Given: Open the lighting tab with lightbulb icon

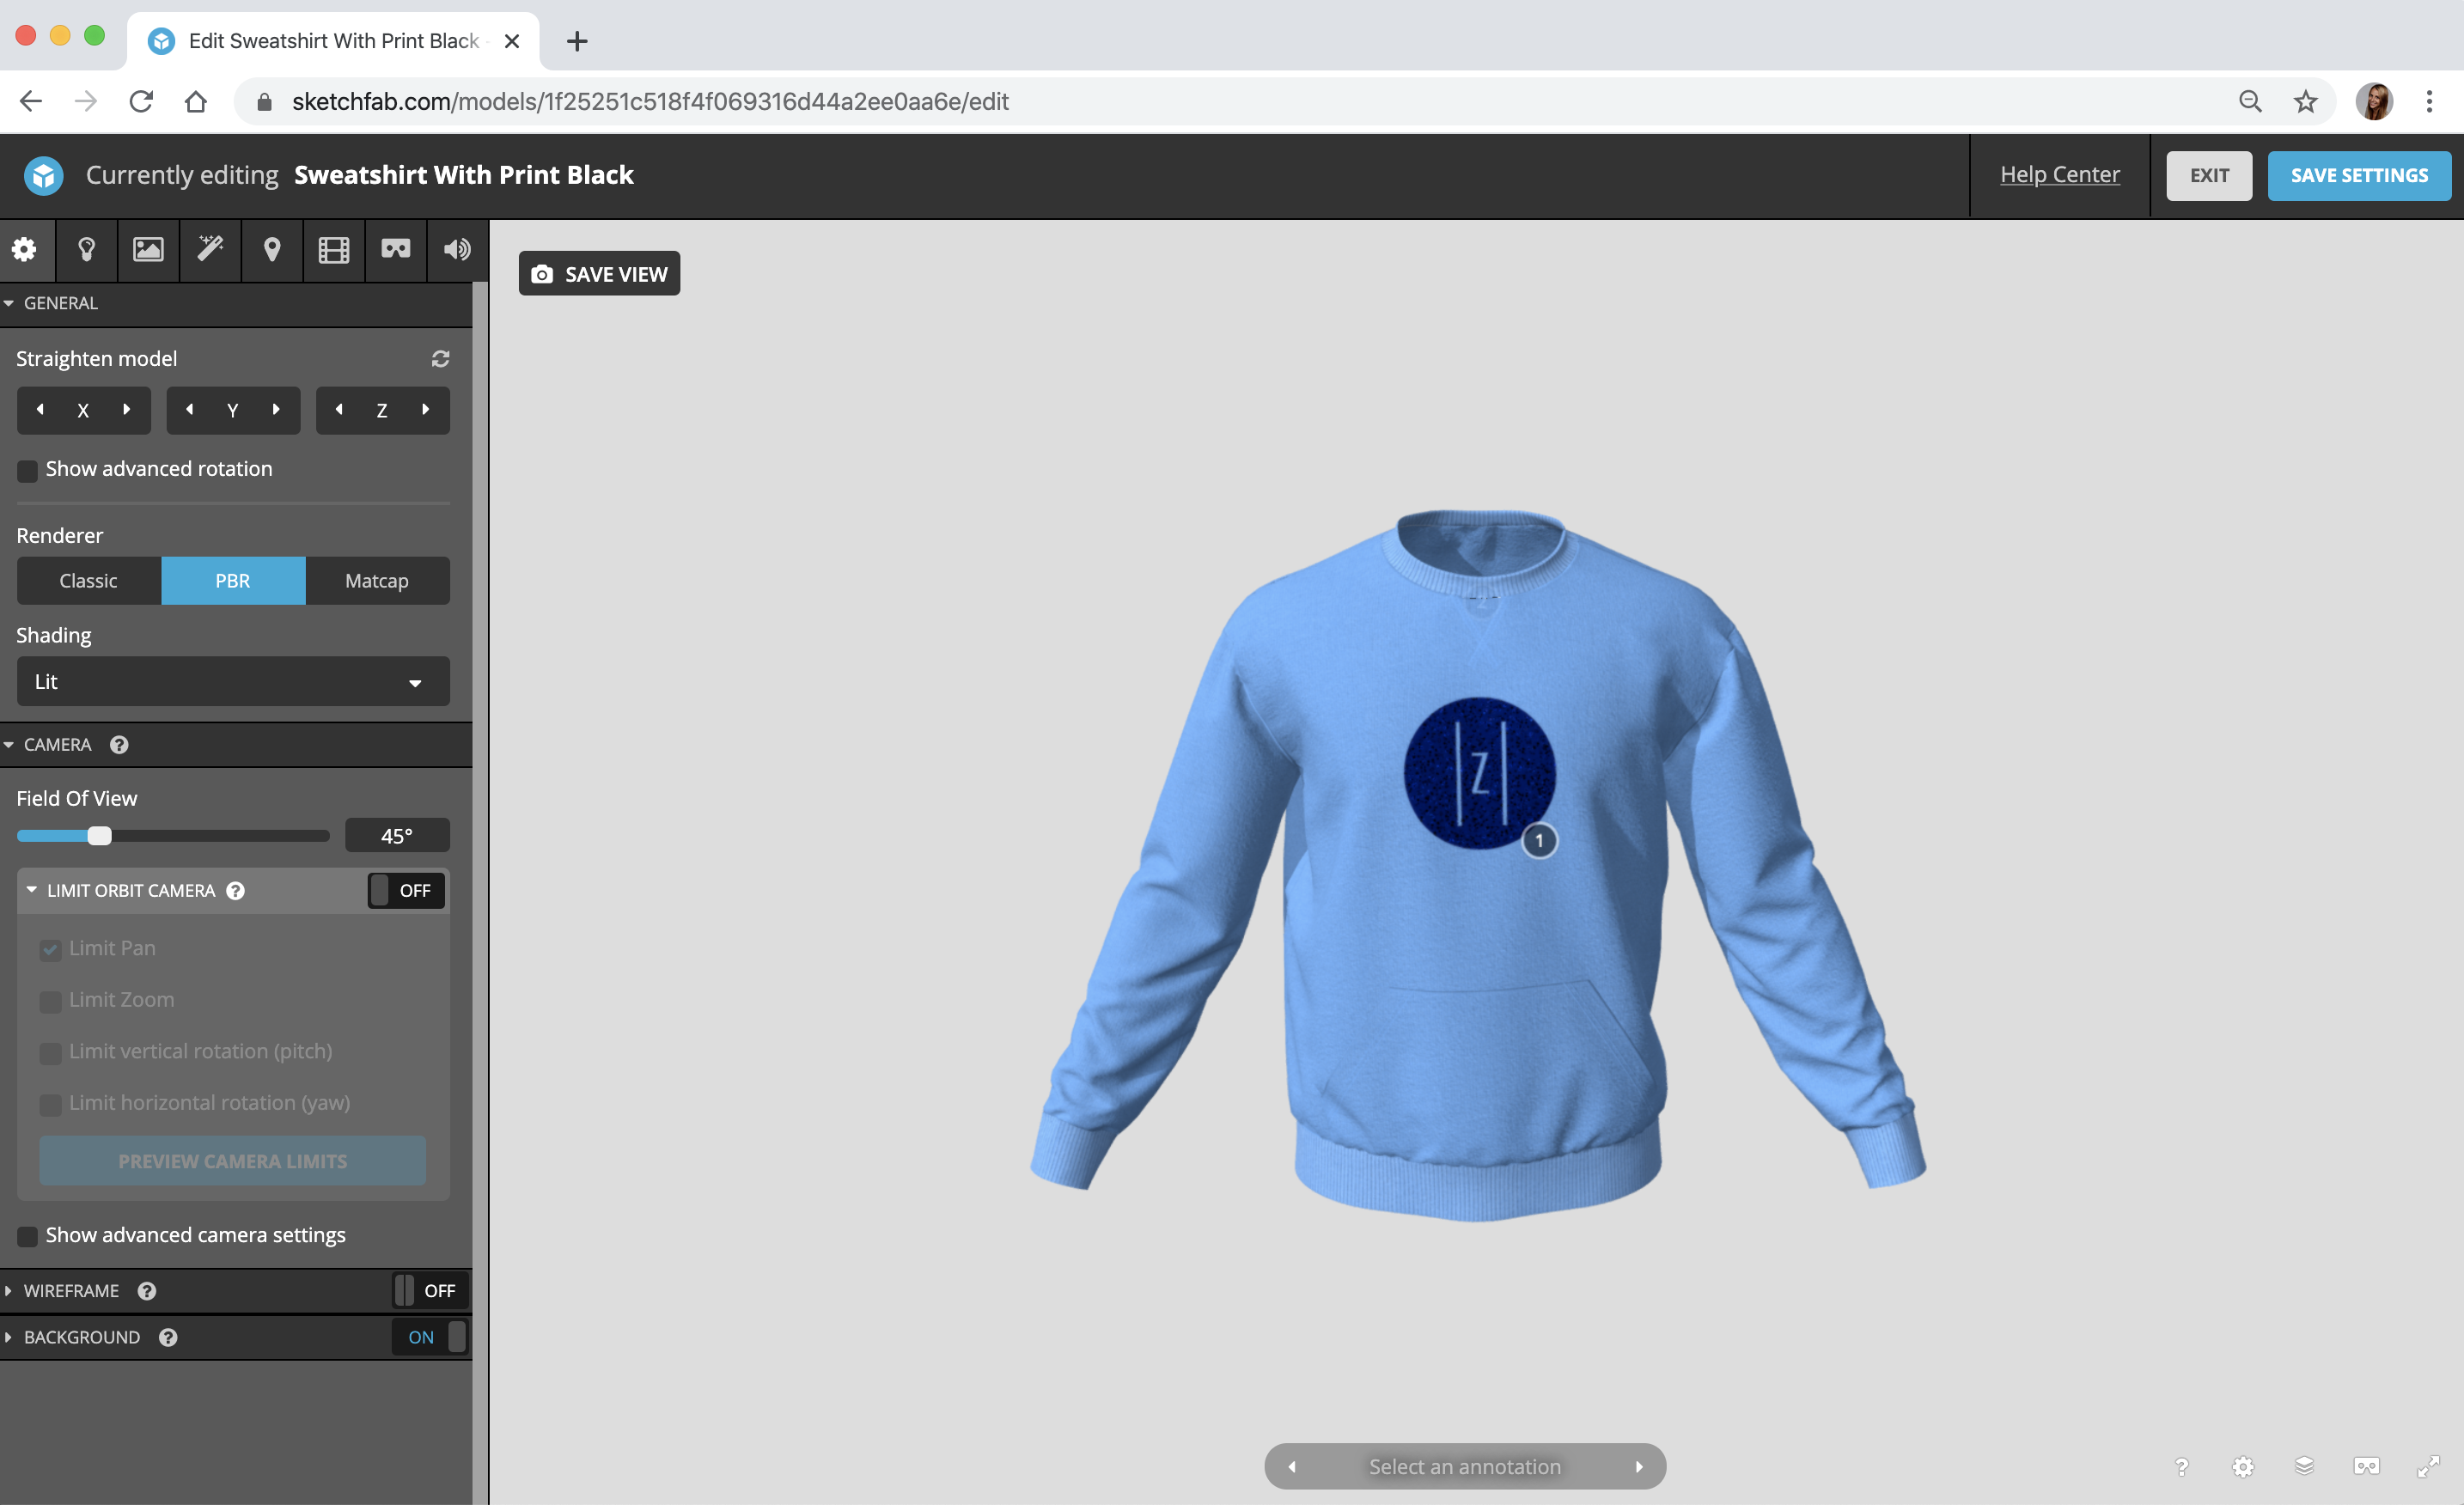Looking at the screenshot, I should click(x=86, y=249).
